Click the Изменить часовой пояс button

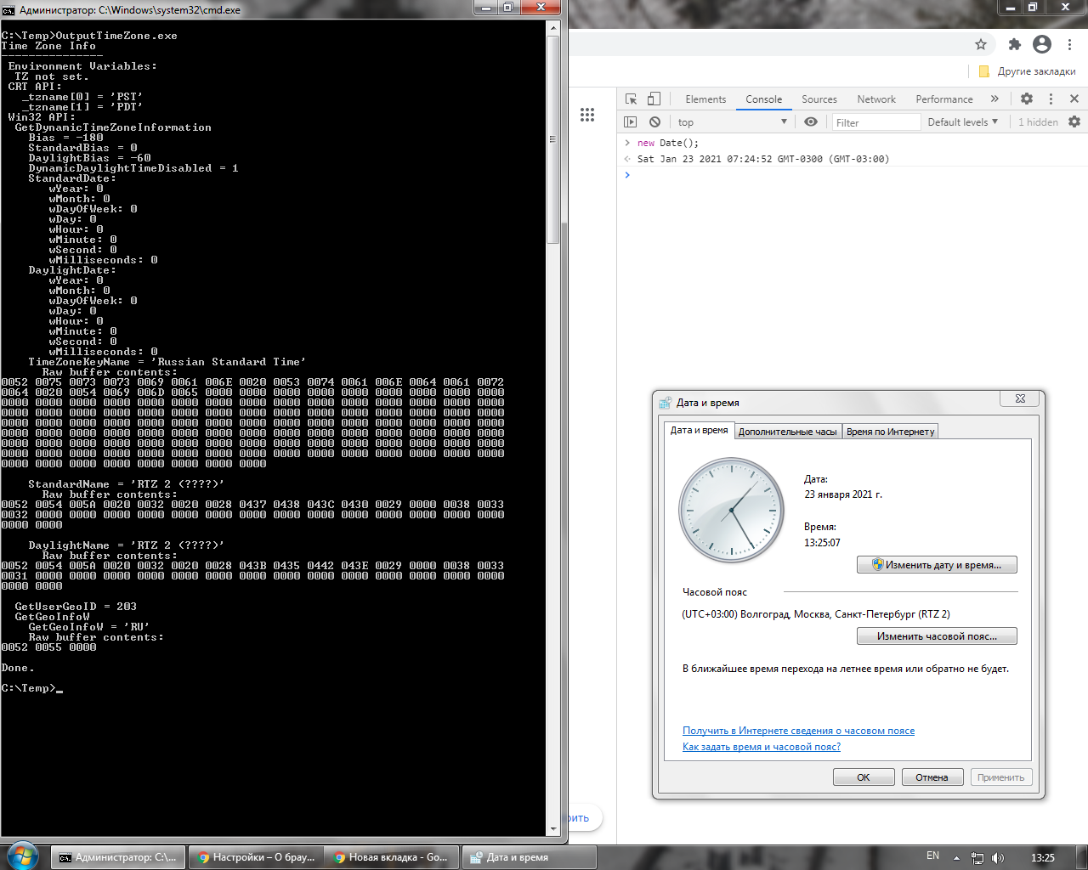(937, 636)
